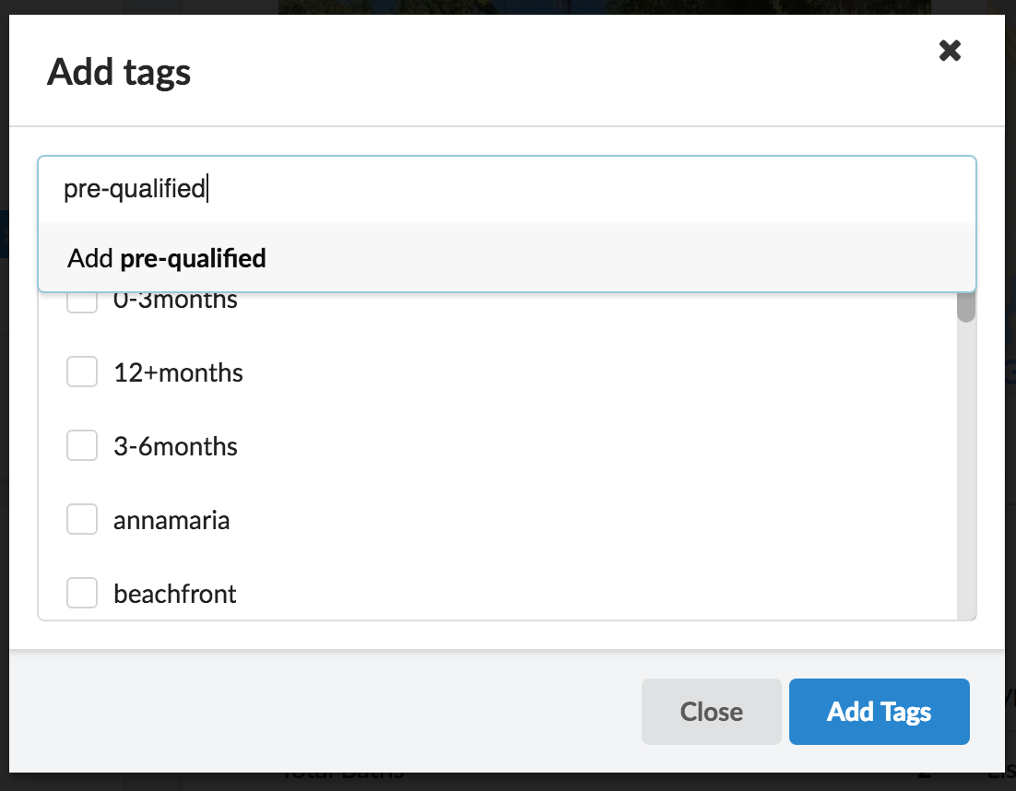The width and height of the screenshot is (1016, 791).
Task: Enable the 12+months tag checkbox
Action: pyautogui.click(x=82, y=372)
